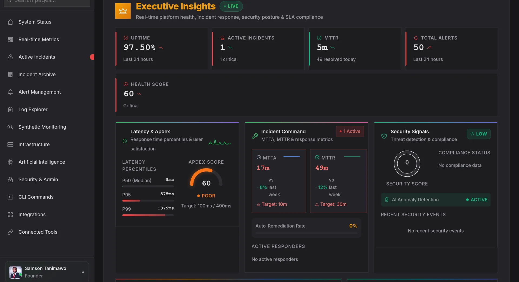
Task: Click the P95 latency progress bar
Action: click(148, 201)
